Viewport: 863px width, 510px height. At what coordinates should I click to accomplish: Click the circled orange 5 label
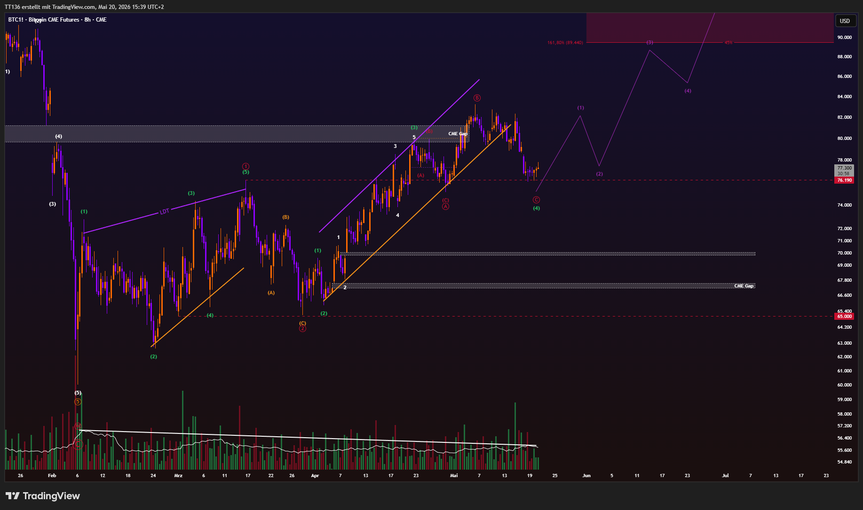pyautogui.click(x=78, y=402)
